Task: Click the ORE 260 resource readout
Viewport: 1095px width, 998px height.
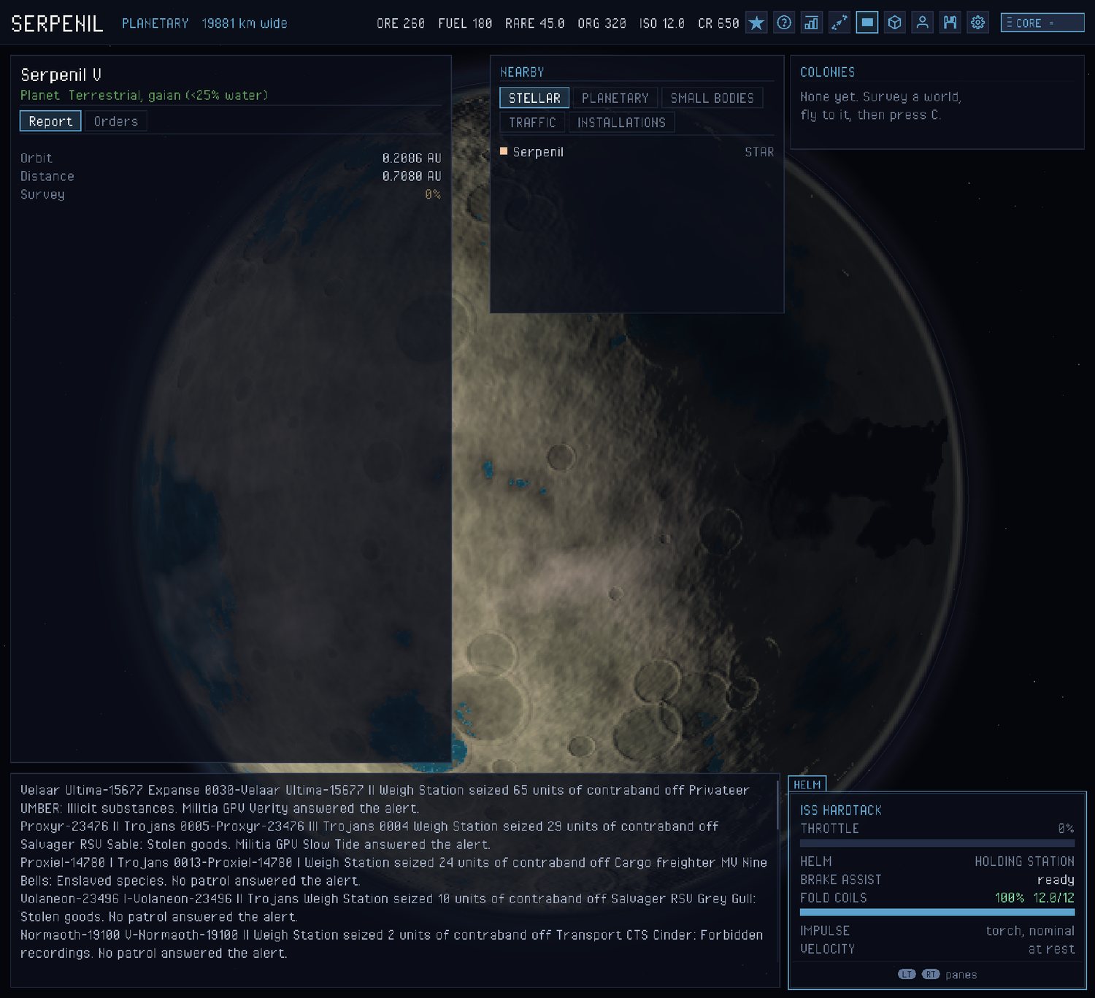Action: (401, 23)
